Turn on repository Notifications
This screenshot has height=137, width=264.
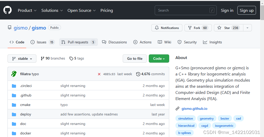coord(167,28)
